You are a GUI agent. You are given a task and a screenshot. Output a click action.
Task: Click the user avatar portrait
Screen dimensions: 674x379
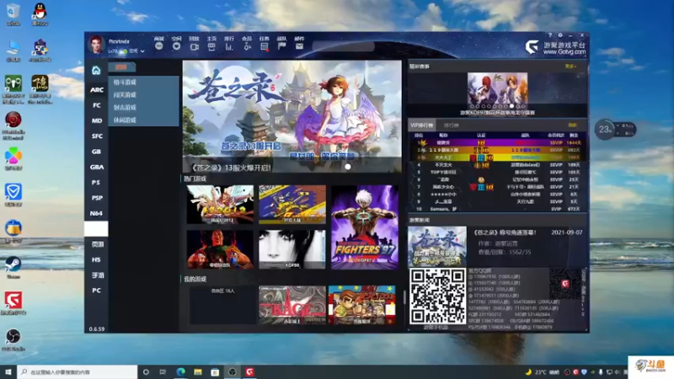click(96, 45)
